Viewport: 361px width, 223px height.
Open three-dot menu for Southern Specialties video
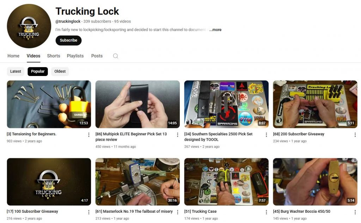(x=267, y=135)
